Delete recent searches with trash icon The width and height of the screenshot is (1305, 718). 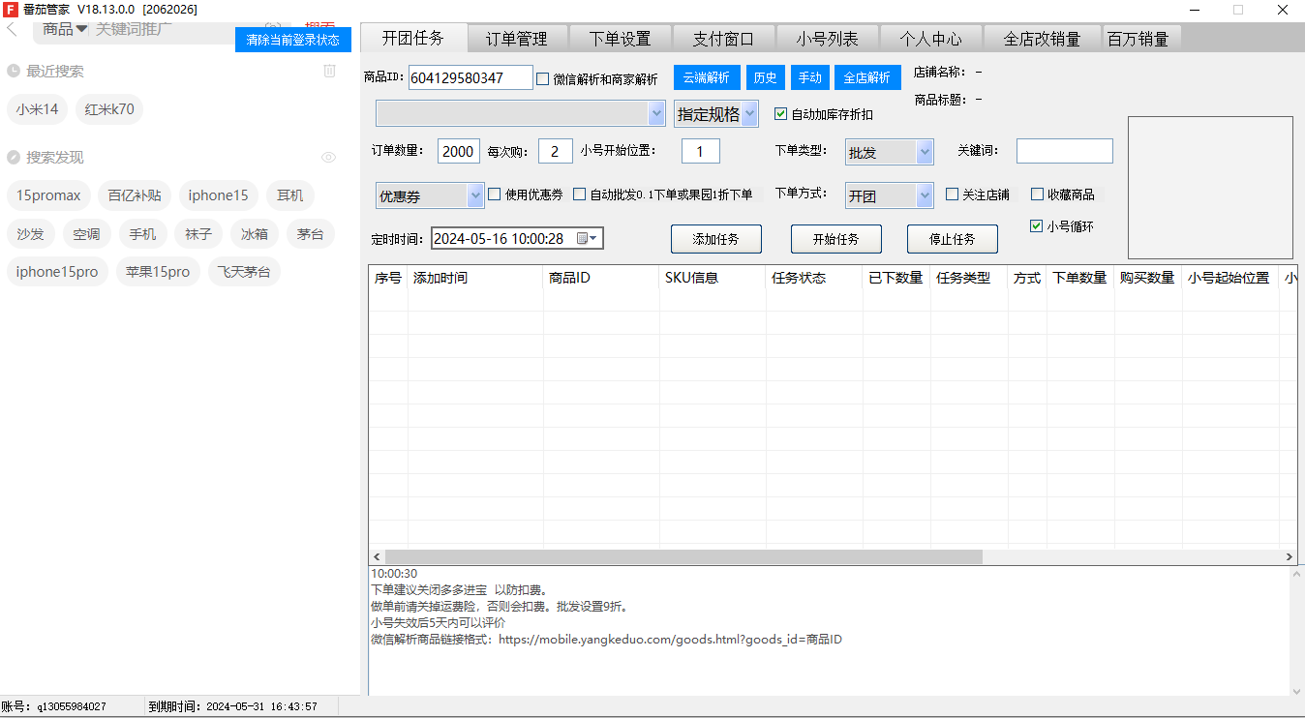[329, 71]
